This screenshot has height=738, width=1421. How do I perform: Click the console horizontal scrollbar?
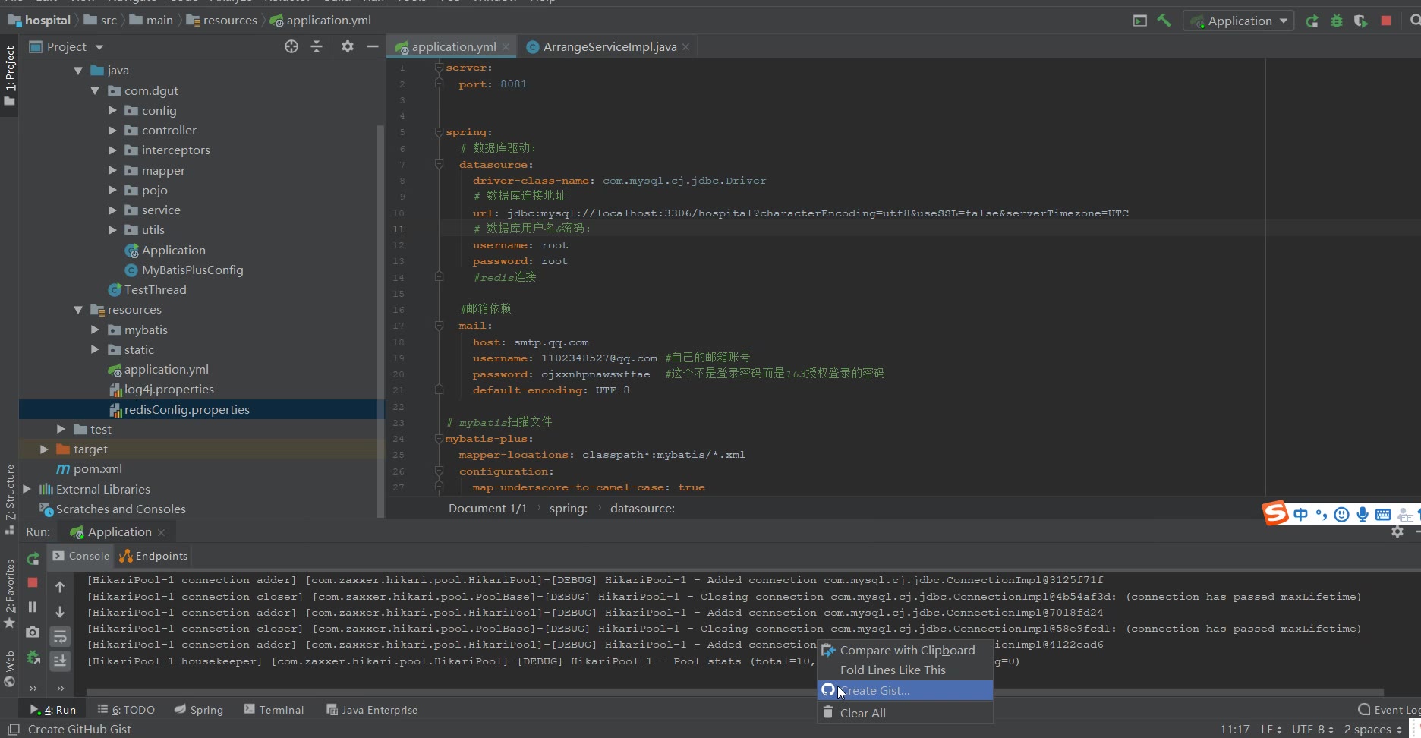(455, 692)
